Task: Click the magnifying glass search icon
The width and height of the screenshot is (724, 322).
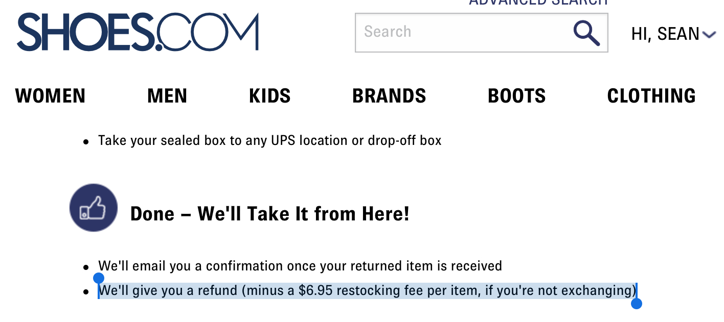Action: [x=586, y=33]
